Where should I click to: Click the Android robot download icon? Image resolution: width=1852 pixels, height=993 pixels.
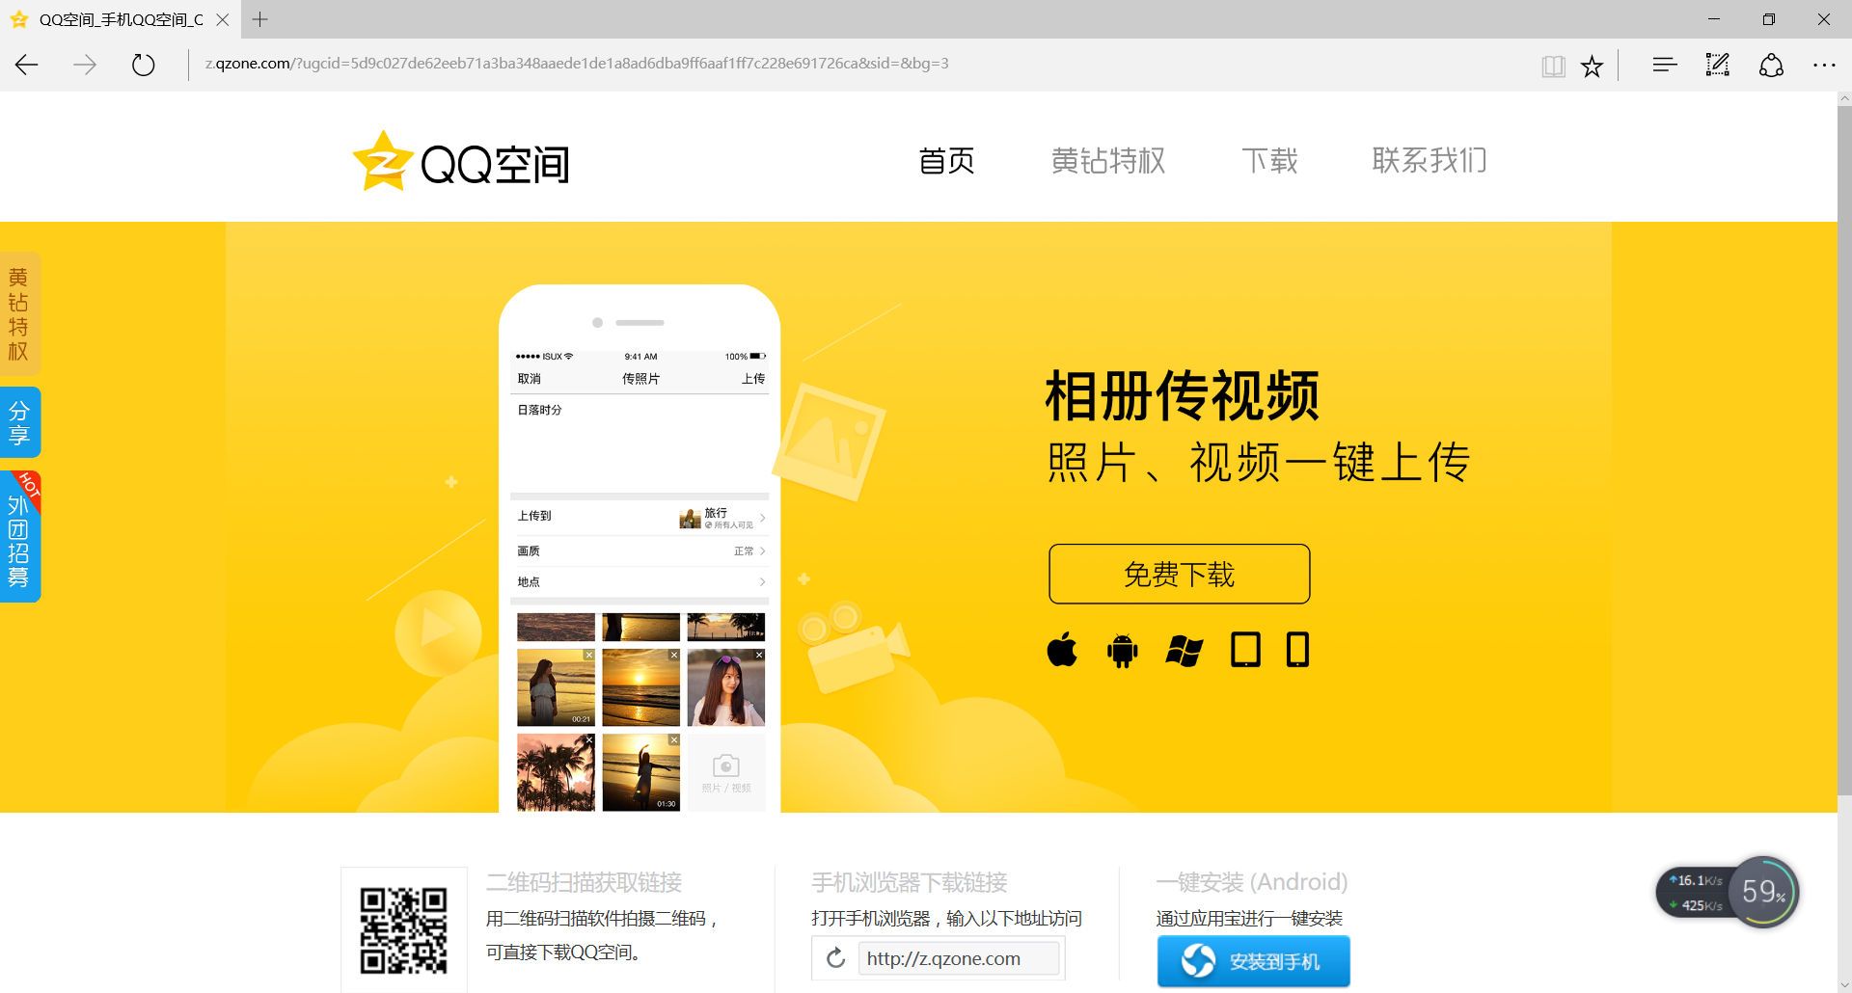click(1122, 651)
